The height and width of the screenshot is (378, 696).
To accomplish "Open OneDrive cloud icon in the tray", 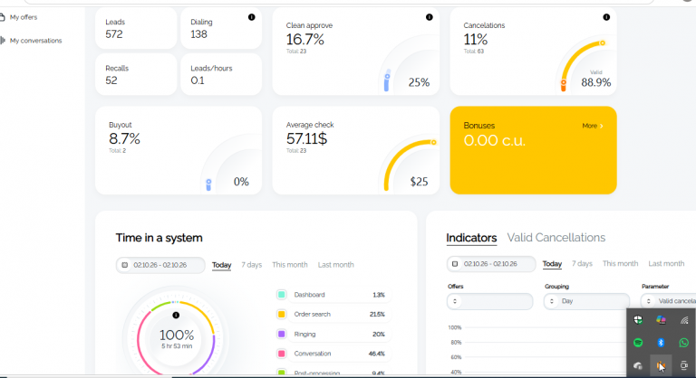I will point(638,365).
